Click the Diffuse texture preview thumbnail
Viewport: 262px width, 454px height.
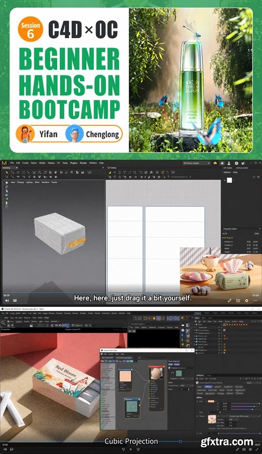click(212, 419)
